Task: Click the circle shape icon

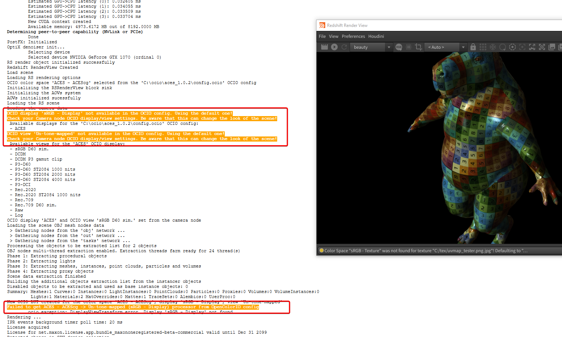Action: [x=503, y=47]
